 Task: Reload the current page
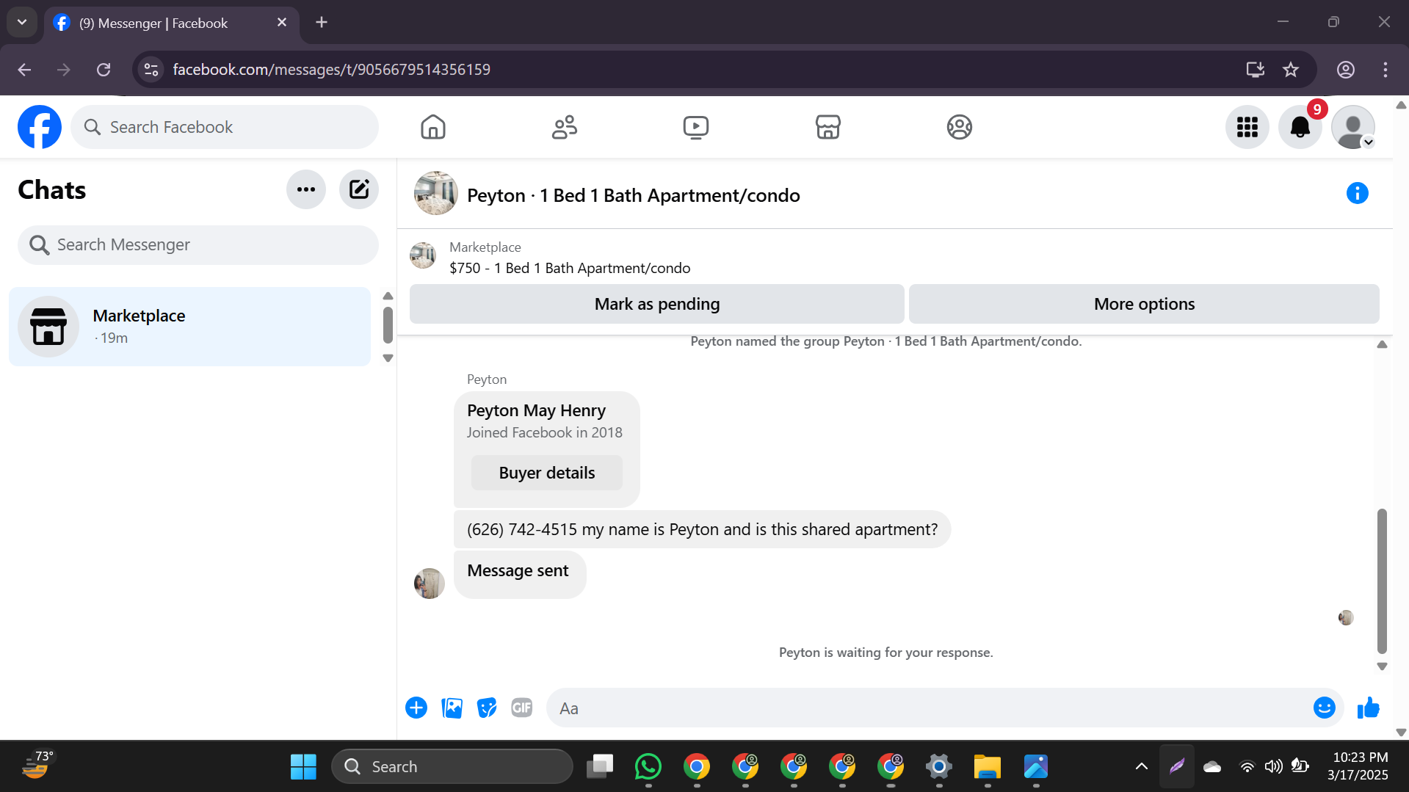[104, 70]
